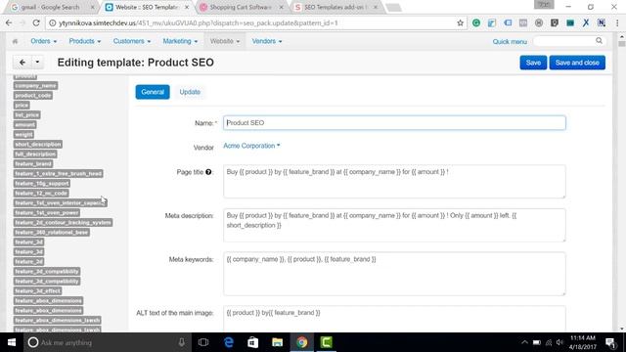This screenshot has width=626, height=352.
Task: Click the teal square extension icon
Action: click(570, 23)
